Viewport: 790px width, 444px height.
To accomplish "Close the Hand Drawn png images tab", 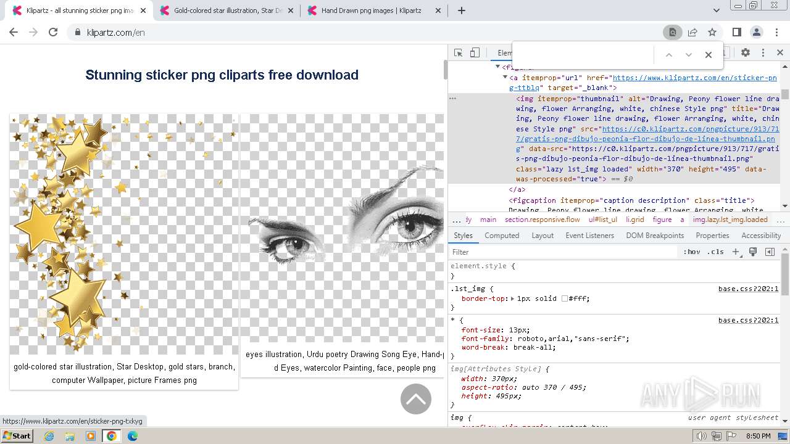I will (438, 10).
